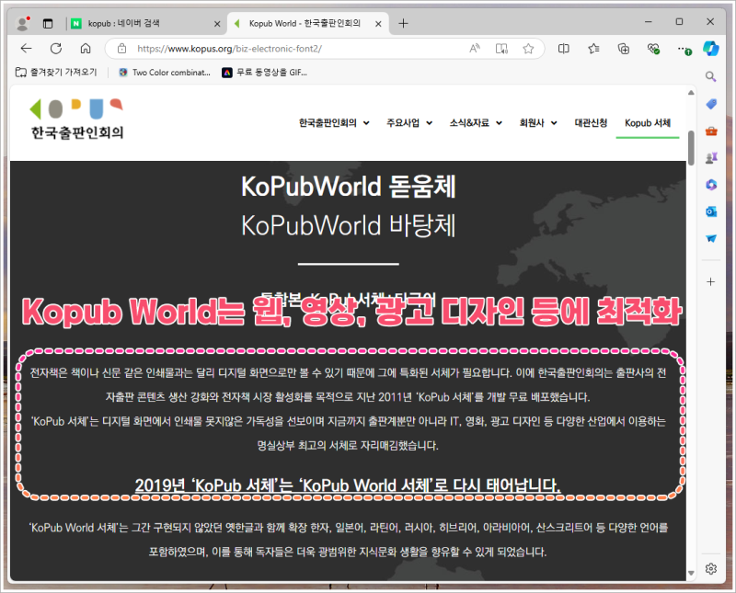Click the 명실상부 최고의 서체로 자리매김했습니다 line
The height and width of the screenshot is (593, 736).
[348, 445]
